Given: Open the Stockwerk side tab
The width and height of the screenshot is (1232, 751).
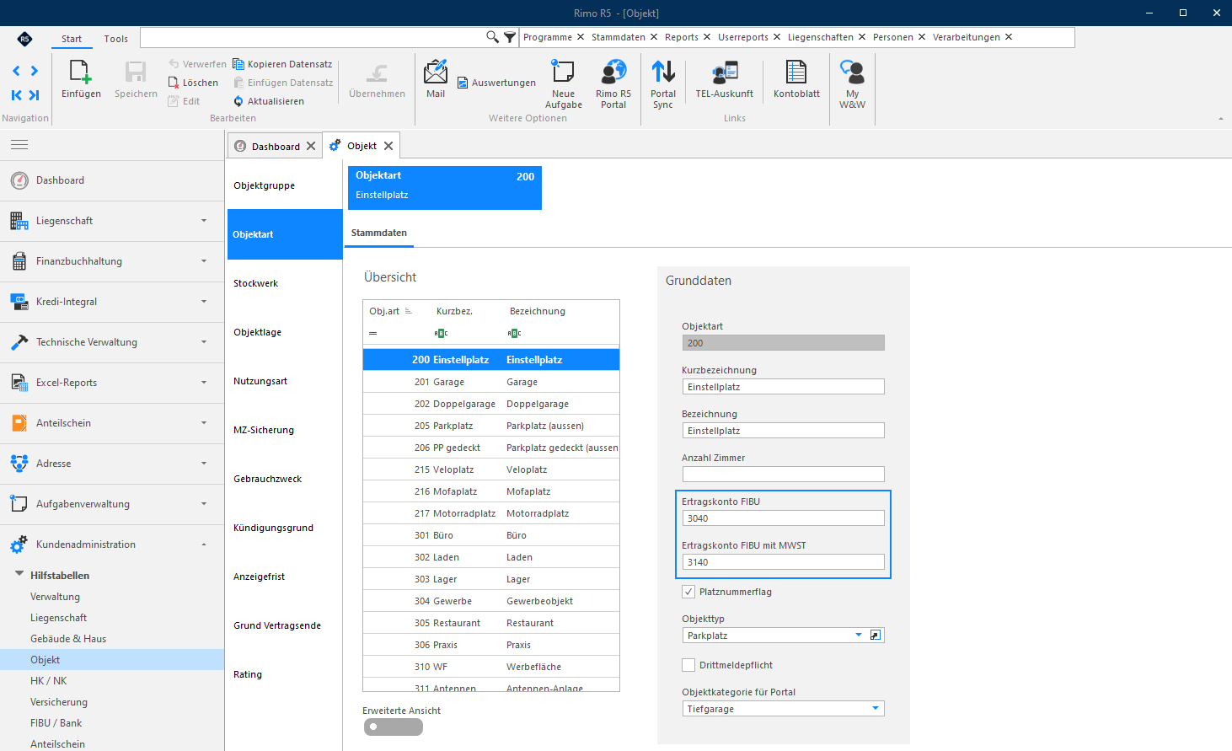Looking at the screenshot, I should point(285,283).
